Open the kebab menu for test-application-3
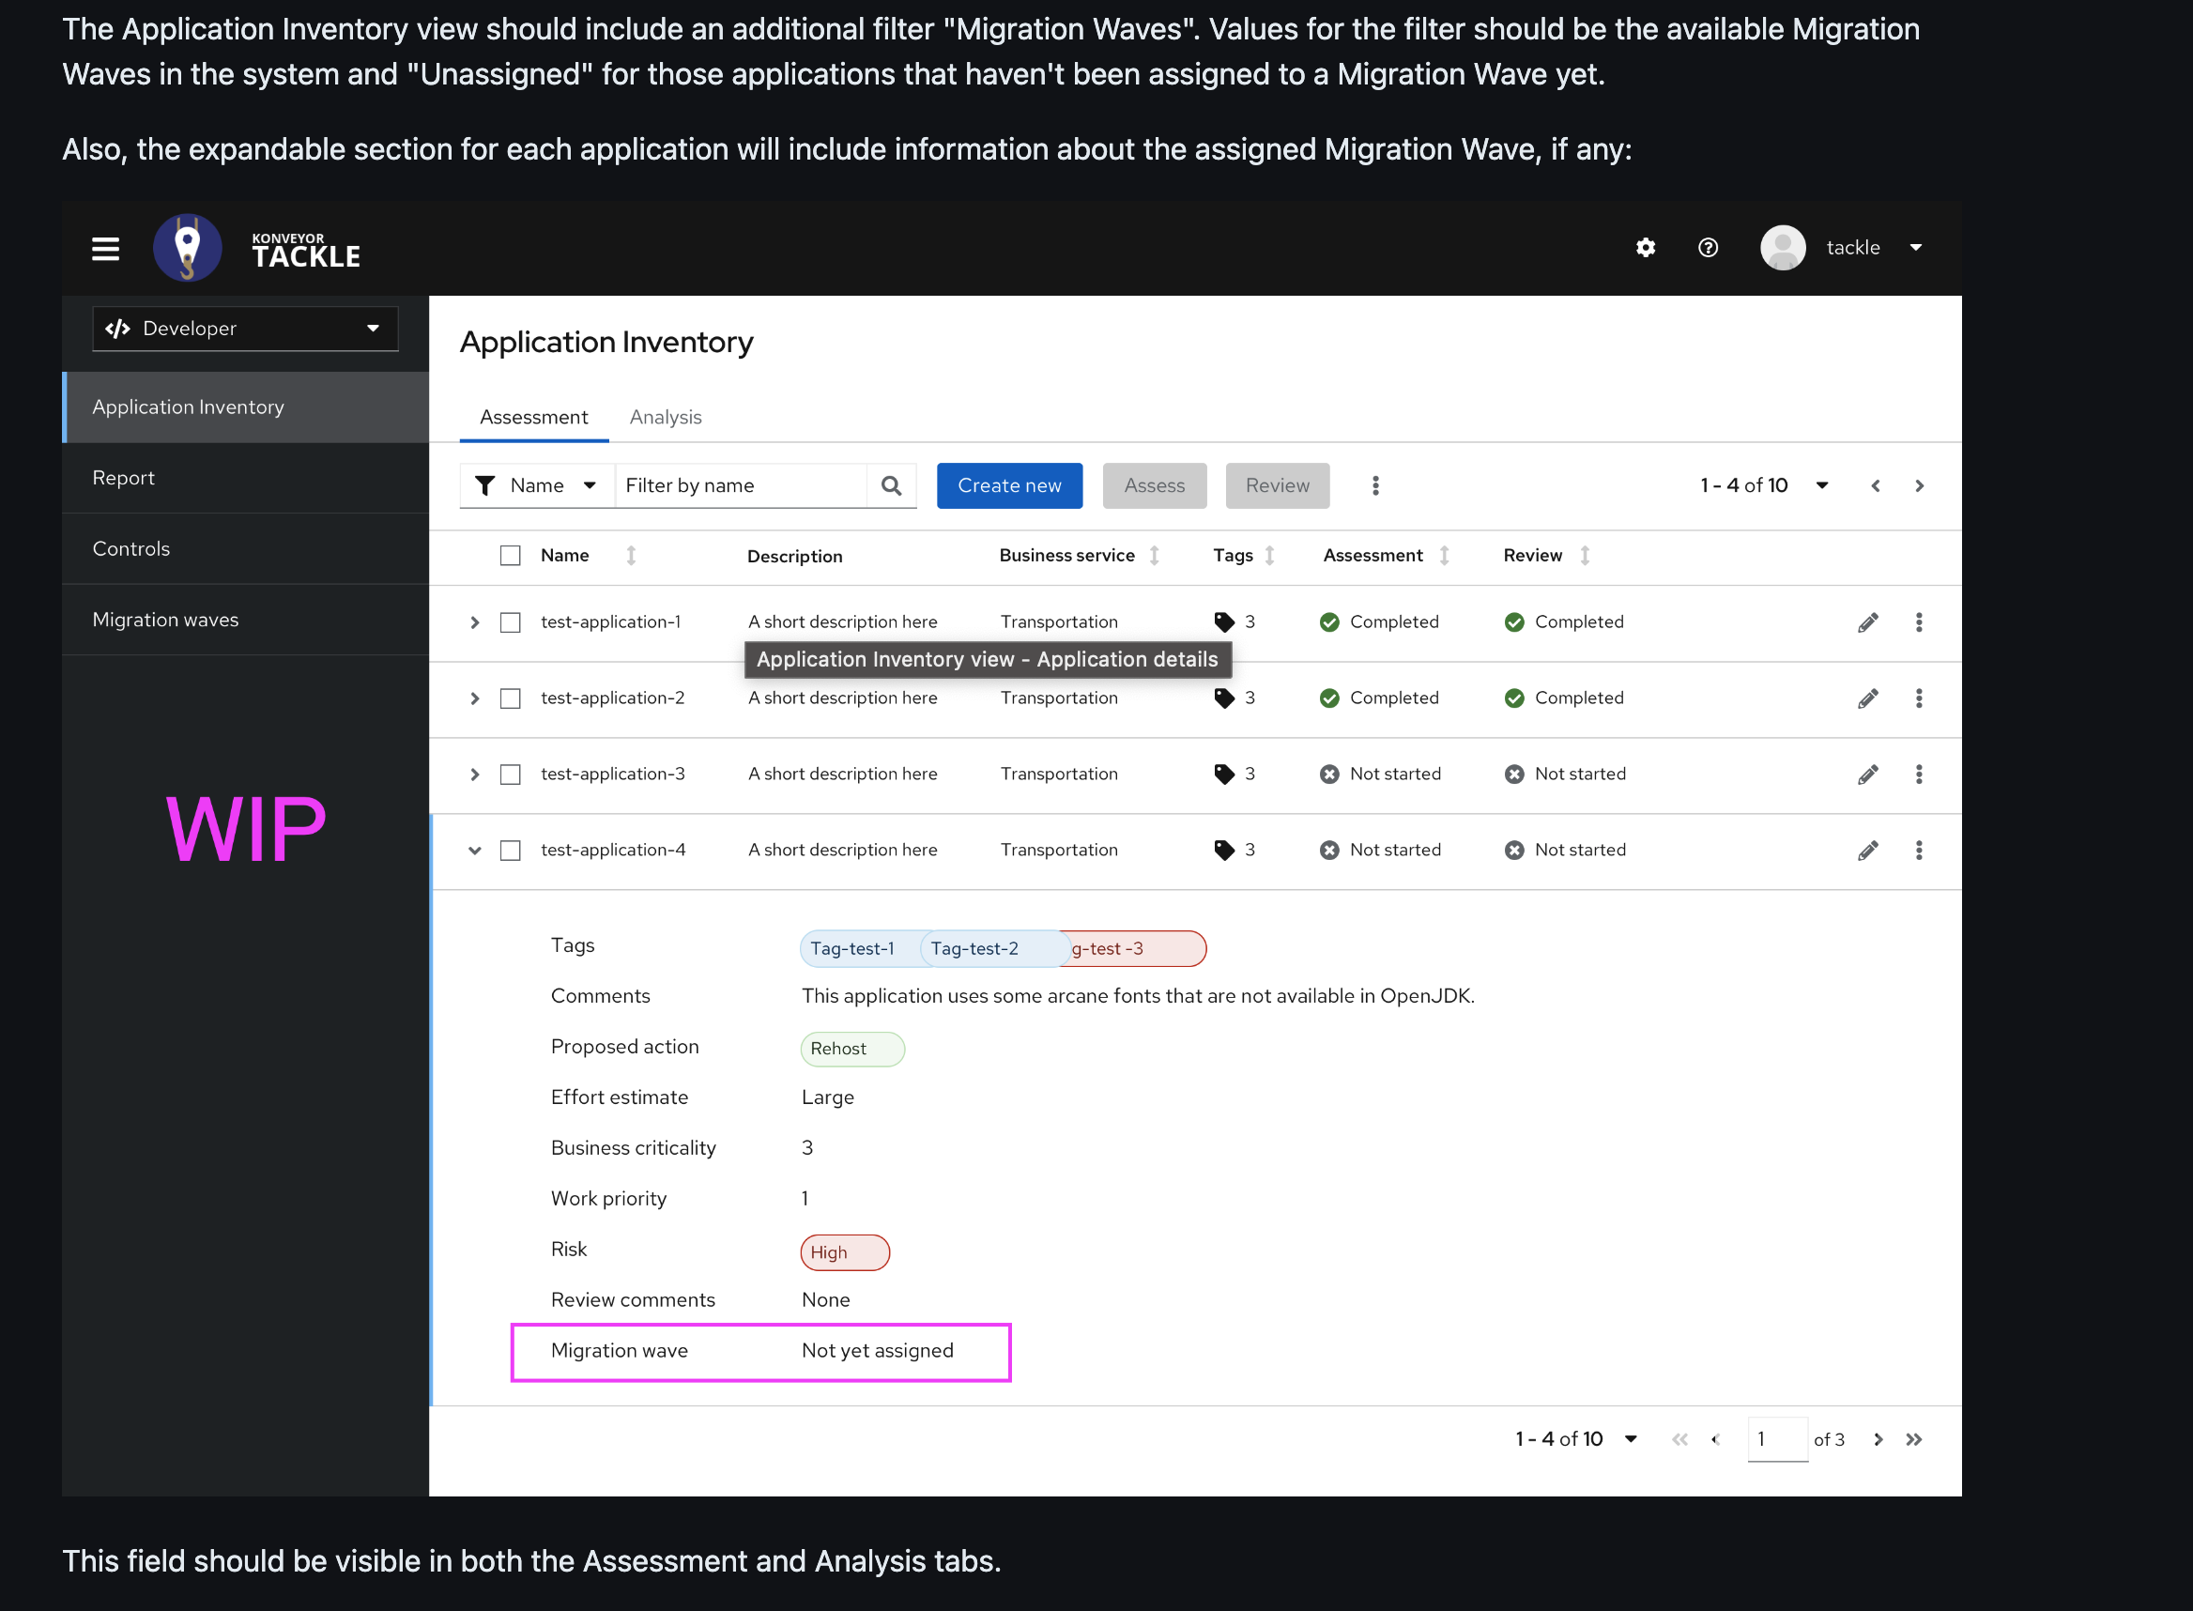The height and width of the screenshot is (1611, 2193). [1920, 774]
